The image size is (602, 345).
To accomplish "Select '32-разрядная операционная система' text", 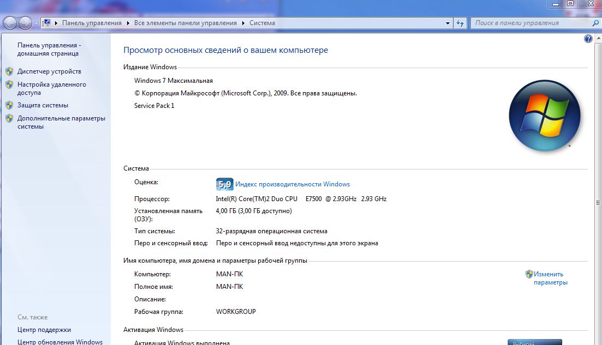I will click(x=271, y=231).
